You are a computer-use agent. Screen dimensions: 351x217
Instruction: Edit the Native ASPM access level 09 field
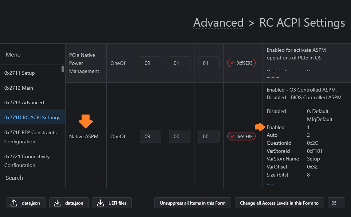click(150, 136)
